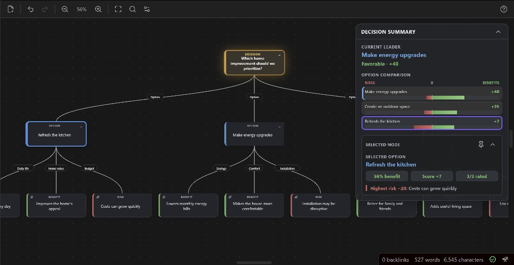Screen dimensions: 514x265
Task: Click the Favorable +40 status text
Action: click(380, 64)
